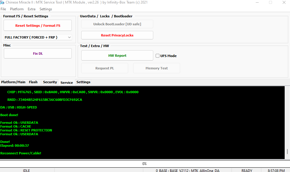This screenshot has height=172, width=290.
Task: Click Reset Settings / Format FS button
Action: point(38,25)
